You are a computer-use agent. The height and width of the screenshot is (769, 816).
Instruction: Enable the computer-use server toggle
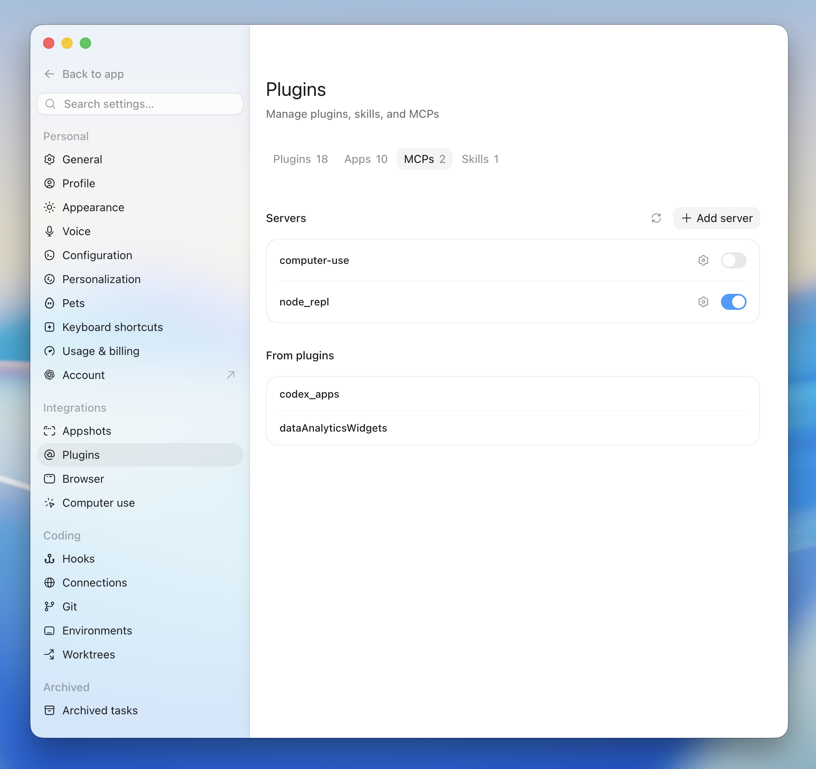[x=733, y=260]
